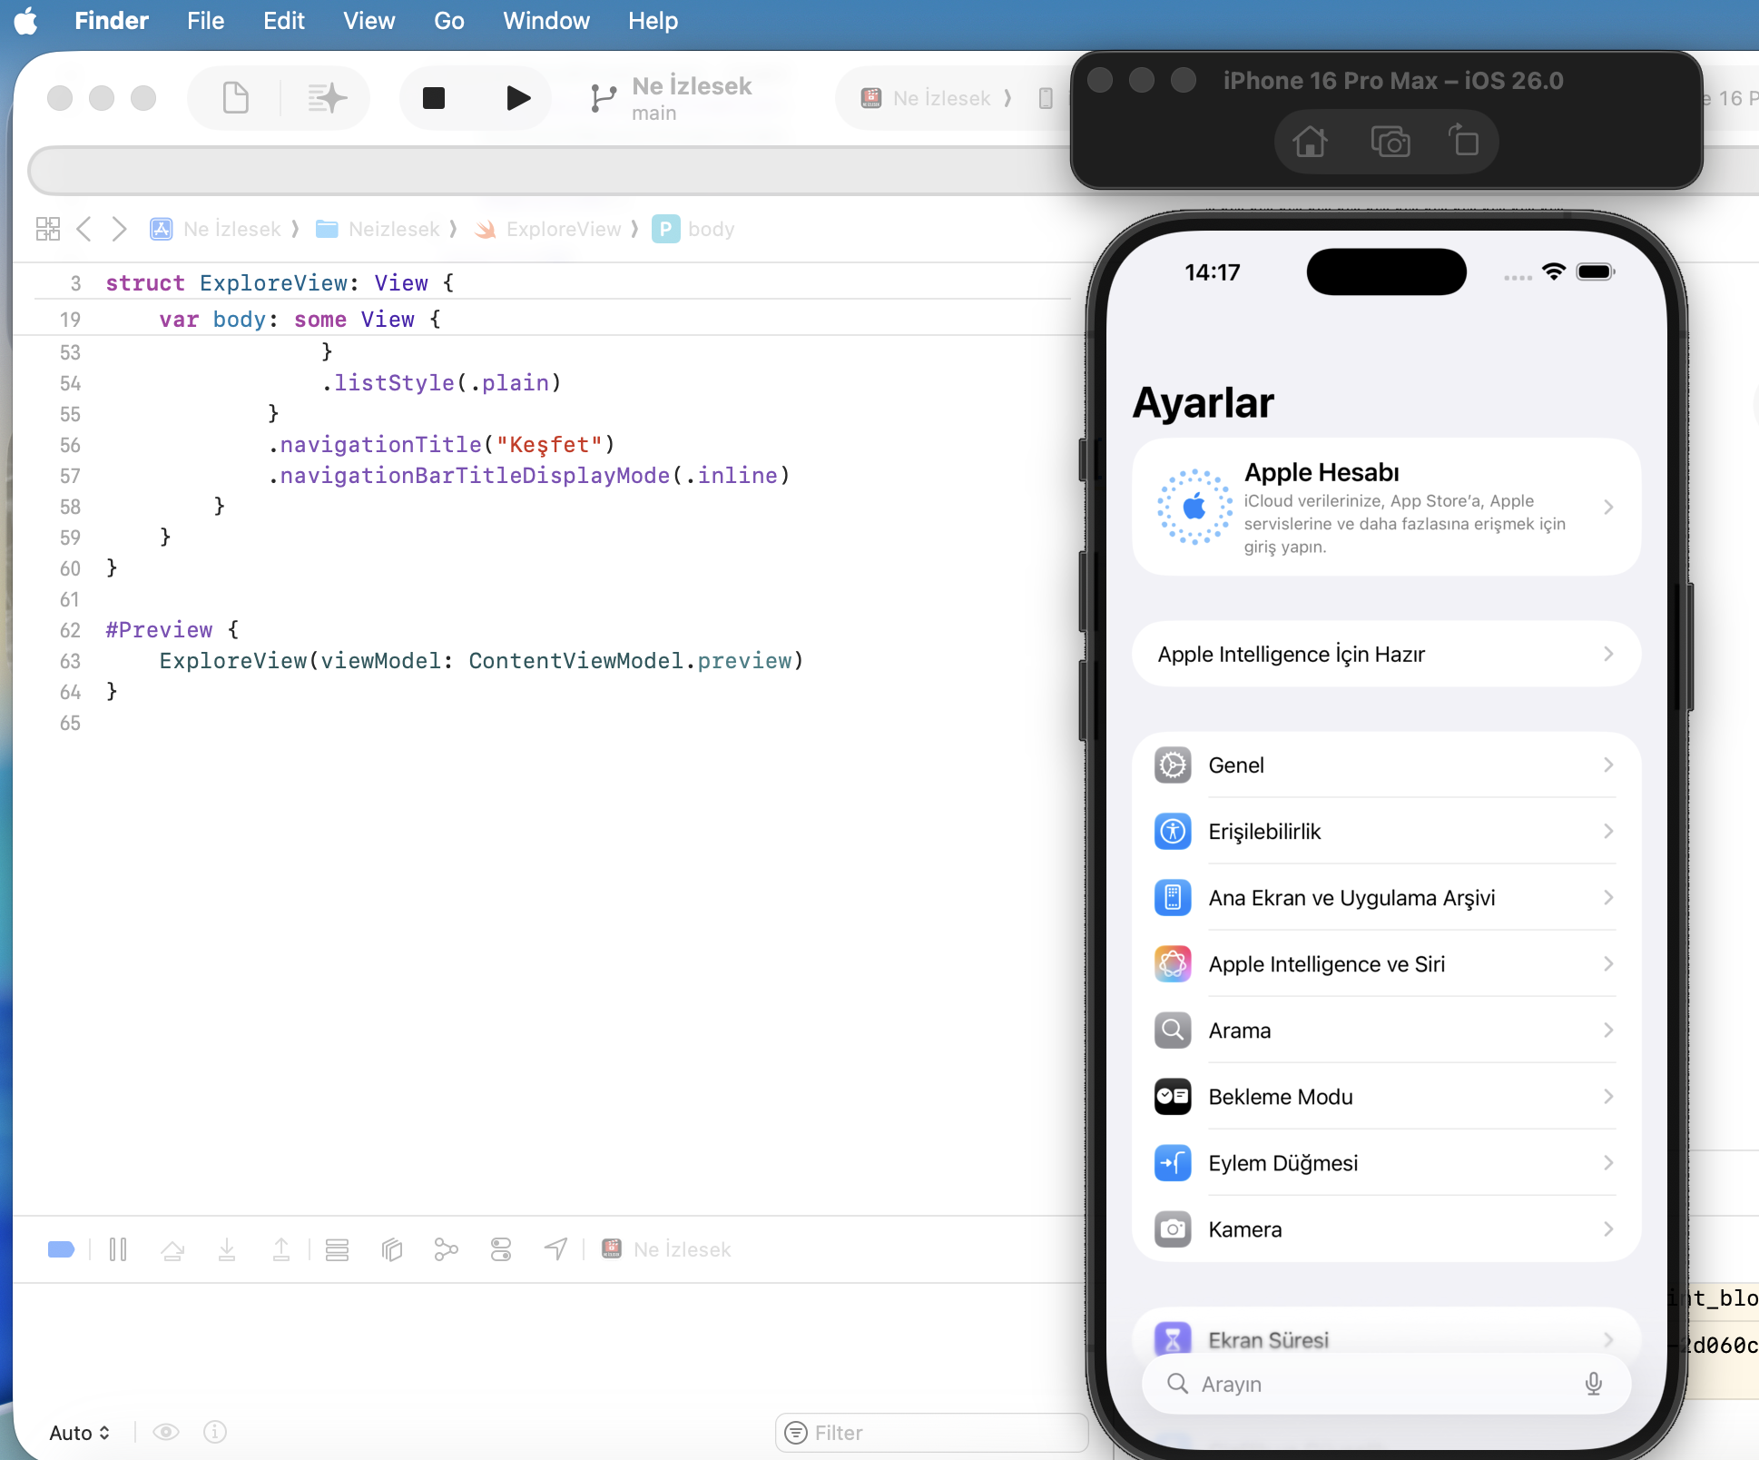
Task: Open Apple Intelligence İçin Hazır row
Action: pos(1386,654)
